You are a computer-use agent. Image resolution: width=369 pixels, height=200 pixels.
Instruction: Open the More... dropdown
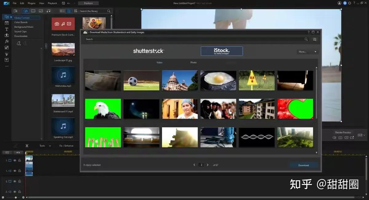pyautogui.click(x=307, y=52)
